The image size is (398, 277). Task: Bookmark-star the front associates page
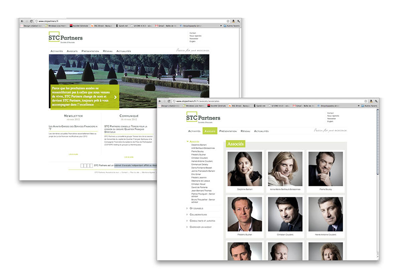pos(366,101)
